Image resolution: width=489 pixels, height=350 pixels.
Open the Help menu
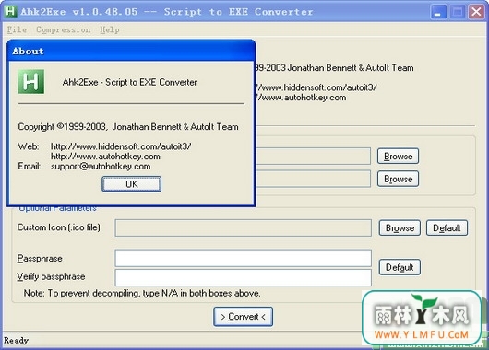110,29
